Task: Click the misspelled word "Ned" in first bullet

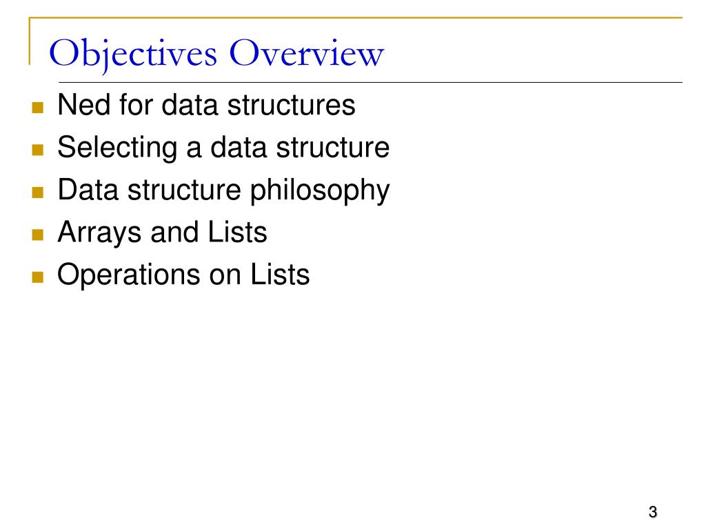Action: tap(84, 105)
